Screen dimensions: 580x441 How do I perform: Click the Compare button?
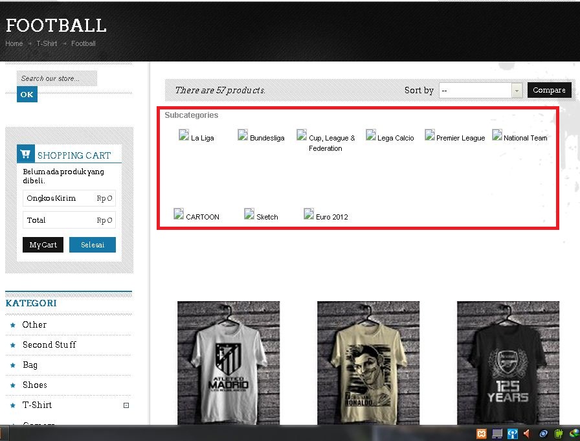pyautogui.click(x=550, y=90)
